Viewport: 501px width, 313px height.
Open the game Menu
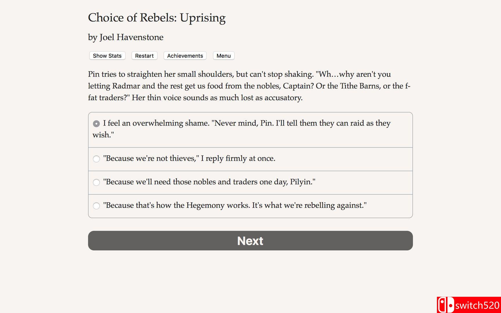tap(224, 56)
